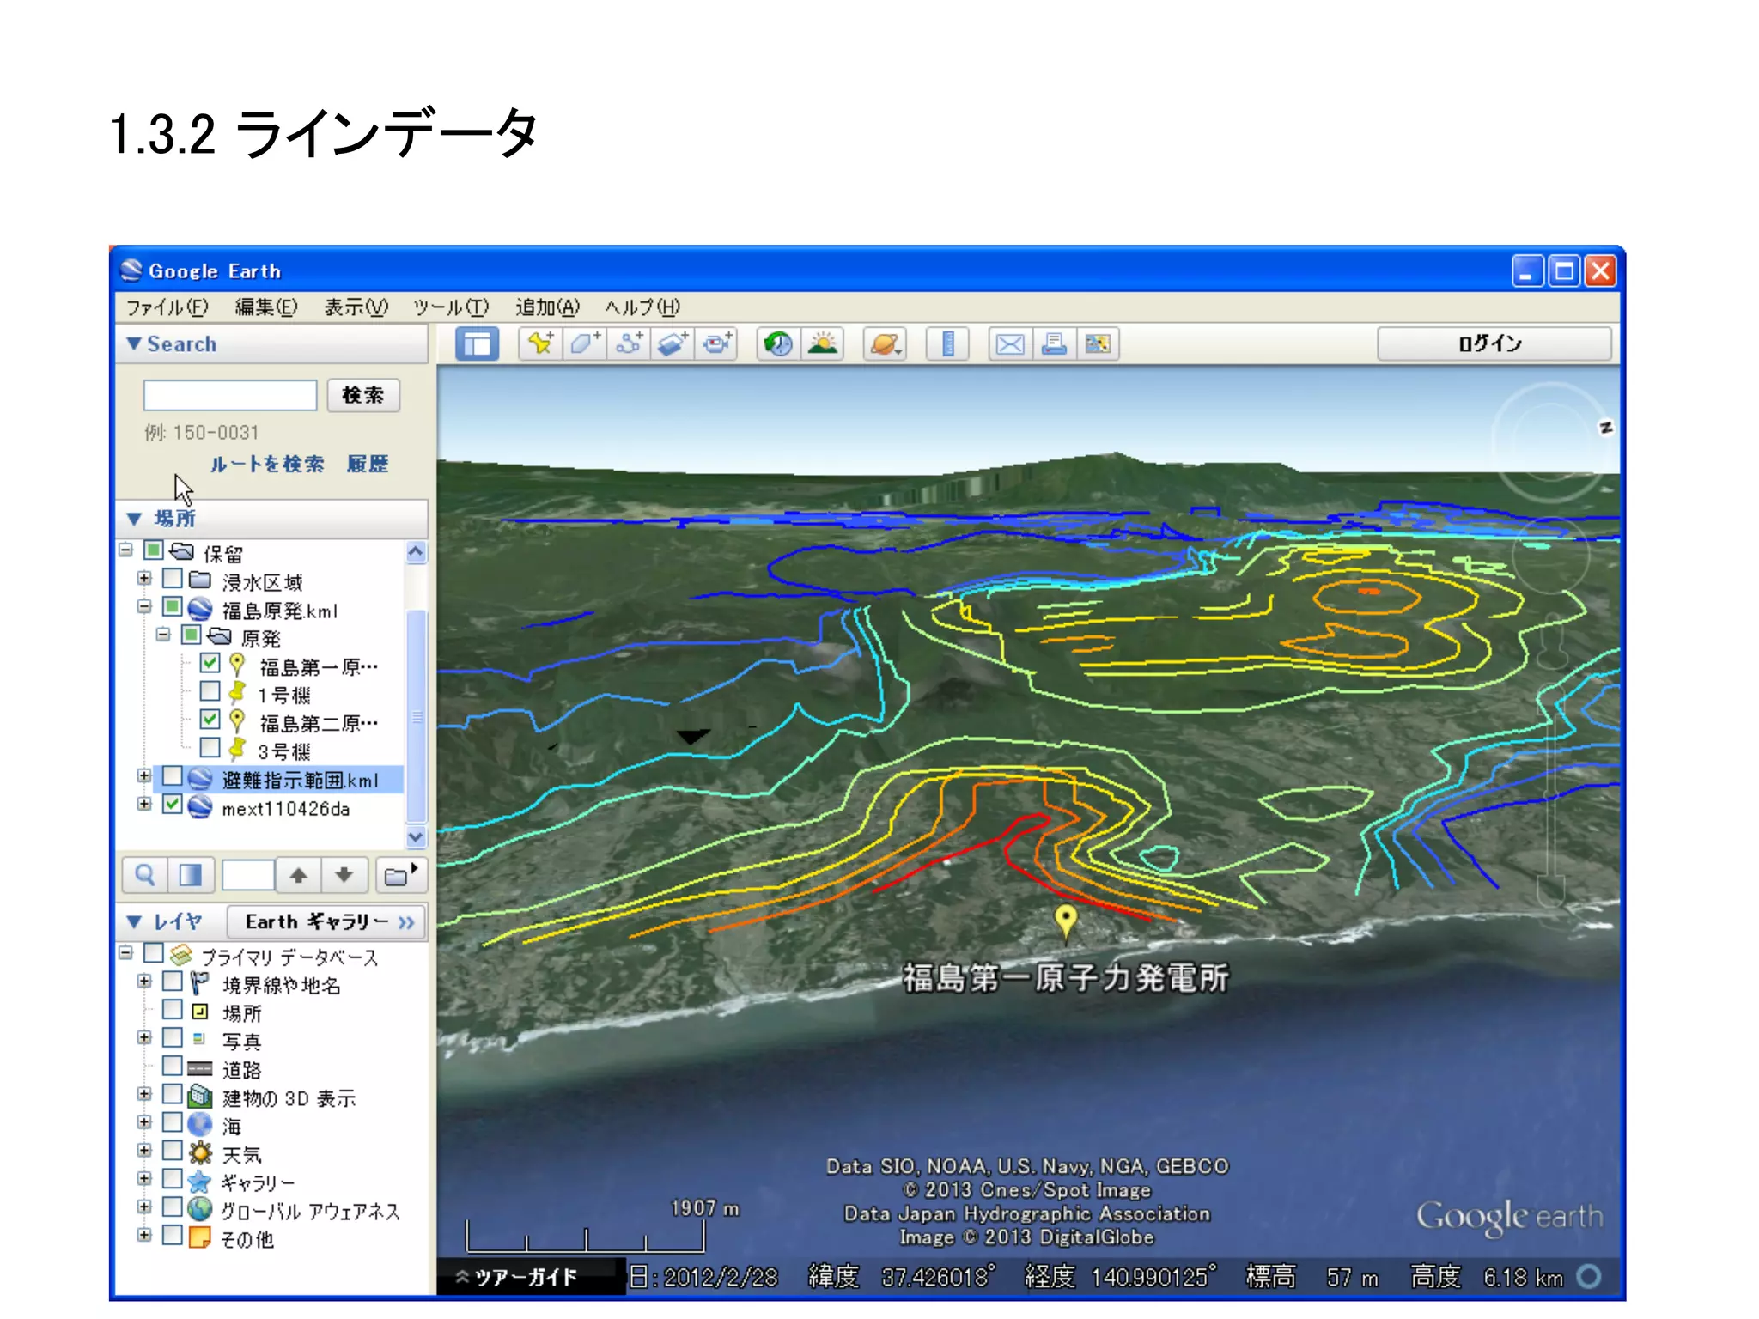1759x1319 pixels.
Task: Collapse the 福島原発.kml tree node
Action: [x=144, y=607]
